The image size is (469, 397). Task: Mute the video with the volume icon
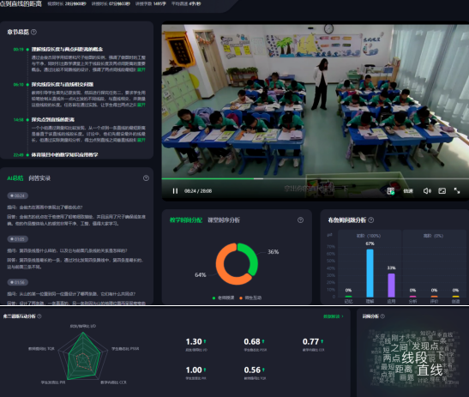(x=427, y=191)
